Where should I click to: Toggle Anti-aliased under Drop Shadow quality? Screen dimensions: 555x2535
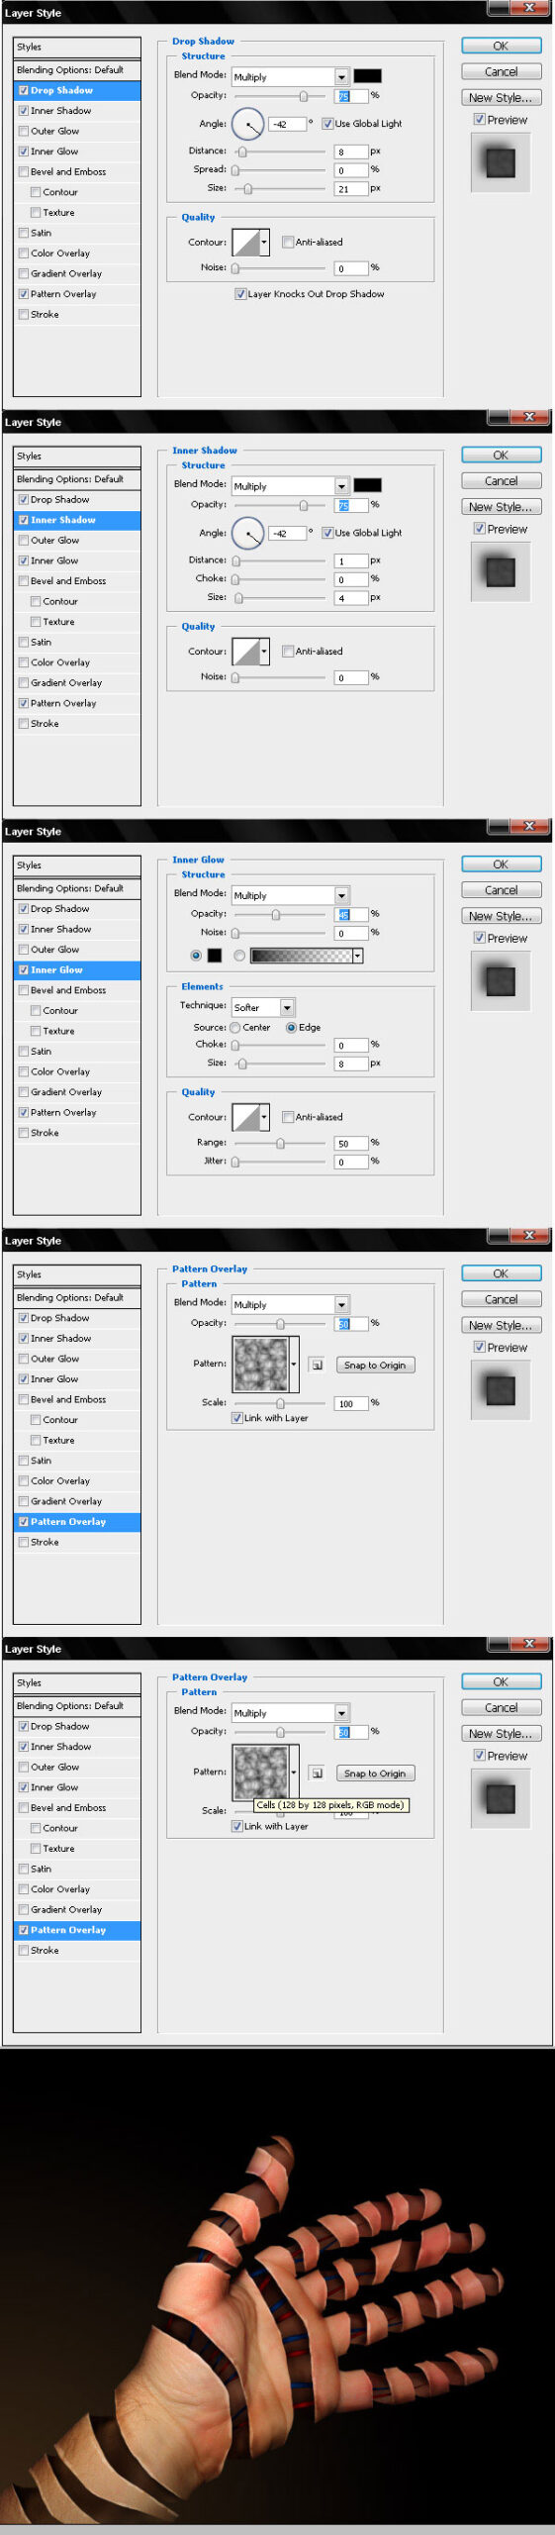(x=288, y=242)
